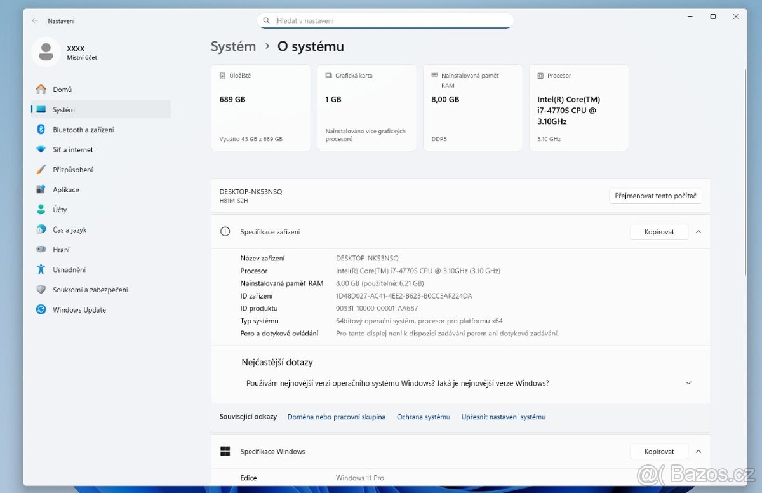762x493 pixels.
Task: Open the Hraní settings section
Action: click(x=63, y=249)
